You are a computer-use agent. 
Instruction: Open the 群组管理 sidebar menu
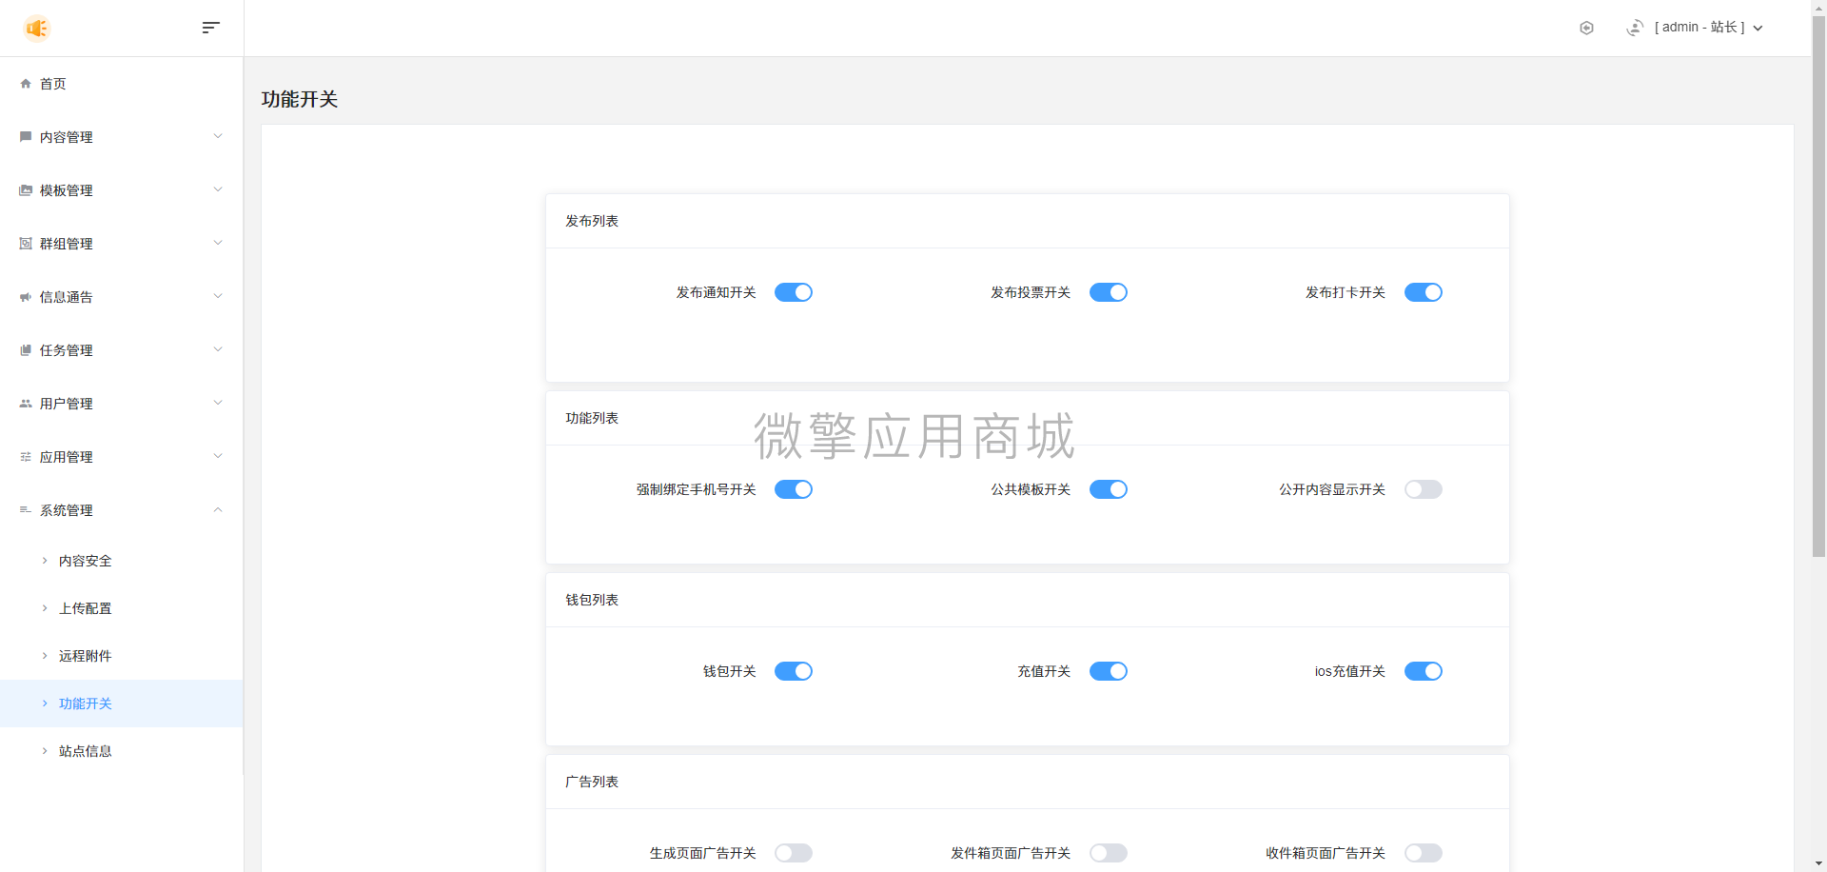pyautogui.click(x=122, y=244)
